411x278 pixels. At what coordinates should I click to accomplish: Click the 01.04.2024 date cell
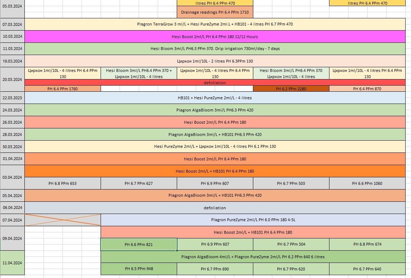12,159
